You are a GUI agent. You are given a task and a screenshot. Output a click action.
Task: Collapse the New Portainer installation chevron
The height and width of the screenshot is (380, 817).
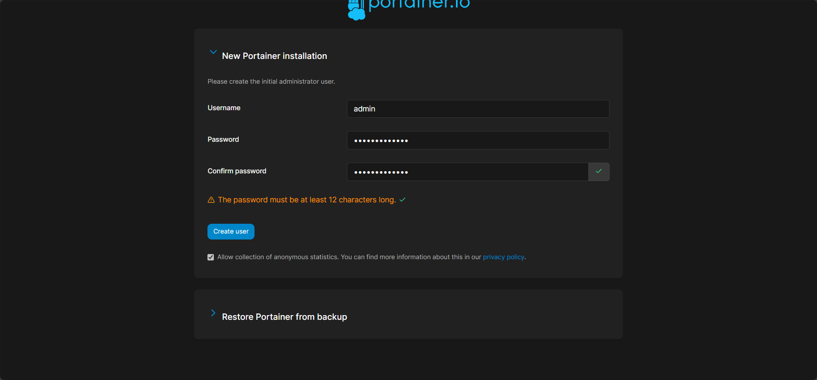pos(213,52)
